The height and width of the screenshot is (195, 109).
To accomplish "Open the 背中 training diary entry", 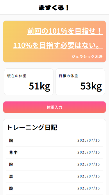I will pos(55,152).
